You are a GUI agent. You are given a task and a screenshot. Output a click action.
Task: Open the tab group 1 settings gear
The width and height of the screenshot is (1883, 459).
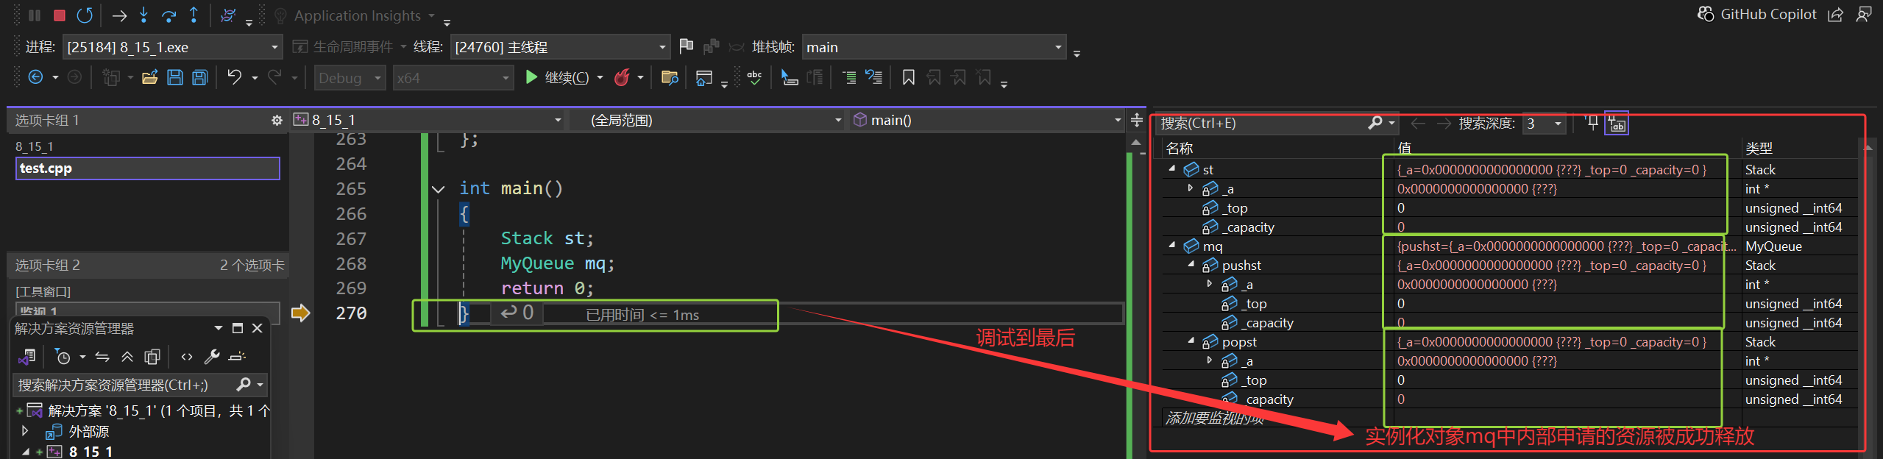(x=277, y=120)
